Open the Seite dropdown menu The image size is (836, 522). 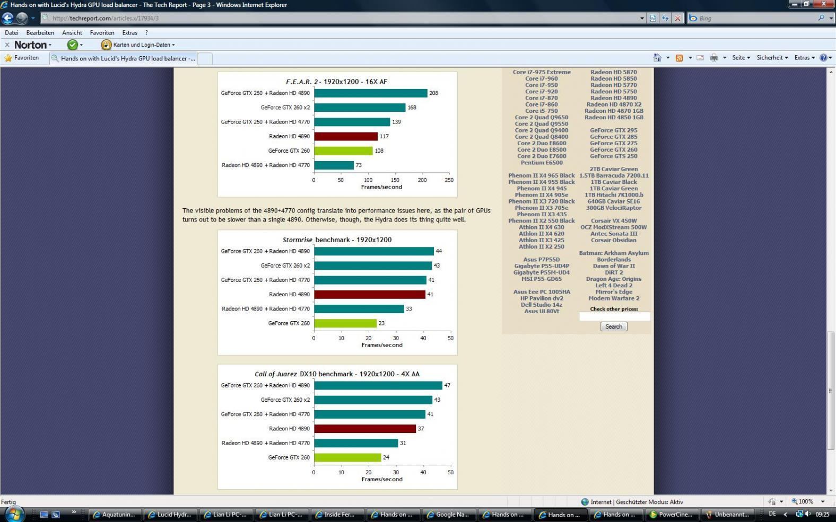coord(741,58)
